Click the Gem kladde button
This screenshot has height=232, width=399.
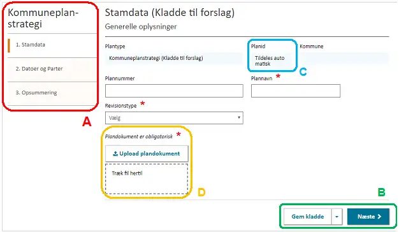click(x=308, y=217)
